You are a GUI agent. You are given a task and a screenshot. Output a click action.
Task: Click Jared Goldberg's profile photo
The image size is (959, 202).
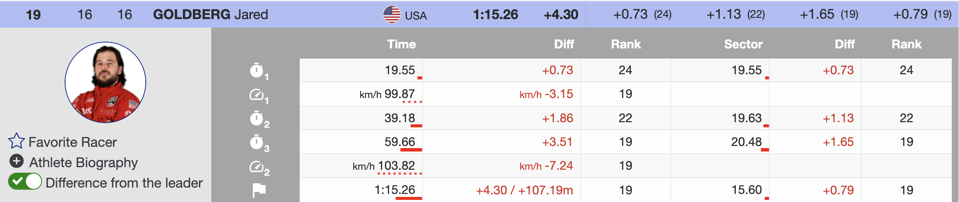click(x=105, y=82)
